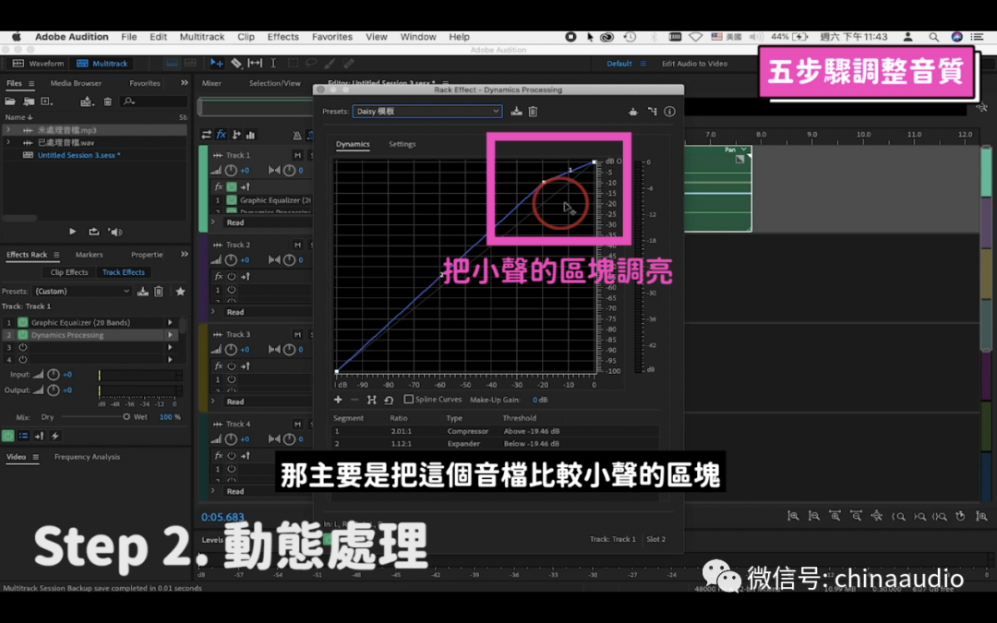Expand the first mp3 file row
Image resolution: width=997 pixels, height=623 pixels.
pyautogui.click(x=8, y=130)
